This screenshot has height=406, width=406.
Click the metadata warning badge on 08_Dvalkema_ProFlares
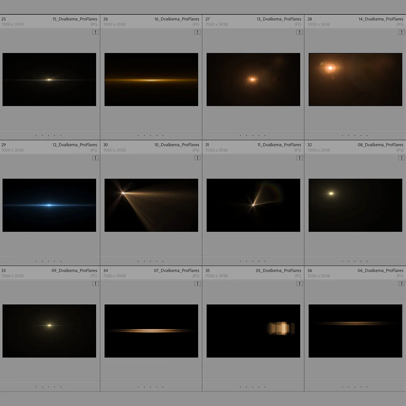(x=402, y=158)
